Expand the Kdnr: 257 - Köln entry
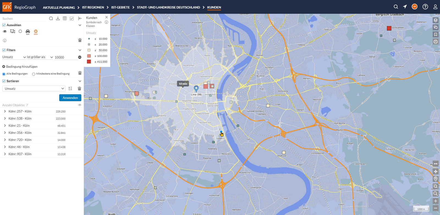Screen dimensions: 440x215 [5, 111]
